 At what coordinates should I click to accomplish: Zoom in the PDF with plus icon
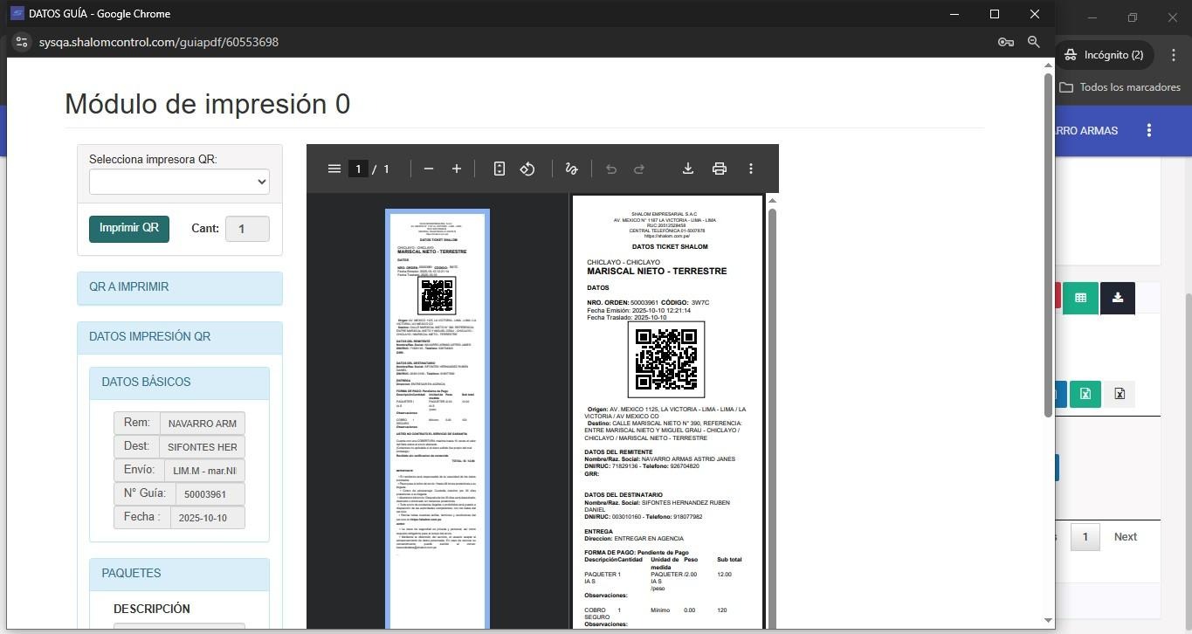click(x=456, y=169)
